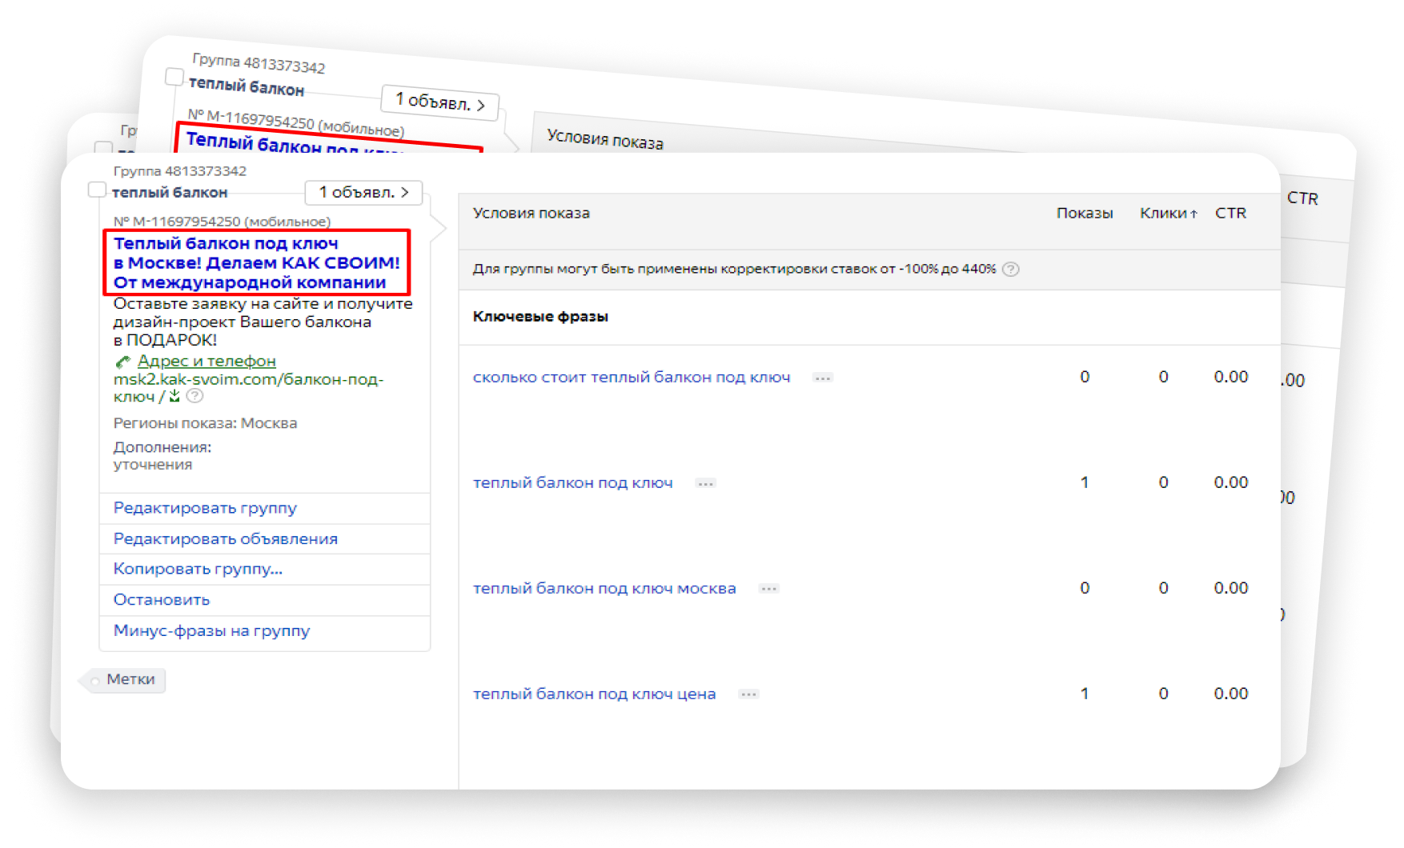Image resolution: width=1404 pixels, height=848 pixels.
Task: Select 'Копировать группу...' in the group actions
Action: 198,569
